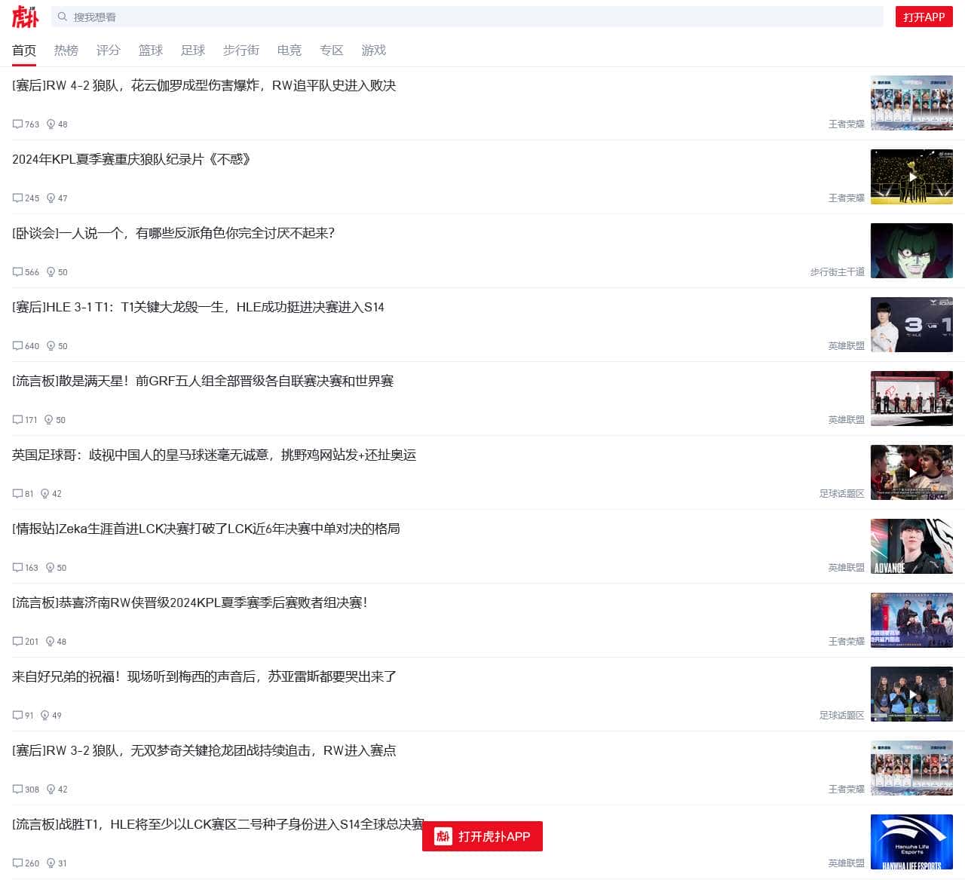Click light icon on 卧谈会 post
The height and width of the screenshot is (880, 965).
click(x=51, y=272)
